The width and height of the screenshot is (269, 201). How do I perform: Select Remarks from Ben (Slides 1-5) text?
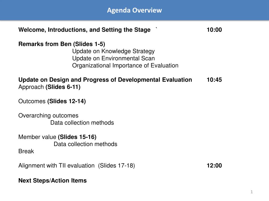pyautogui.click(x=61, y=44)
